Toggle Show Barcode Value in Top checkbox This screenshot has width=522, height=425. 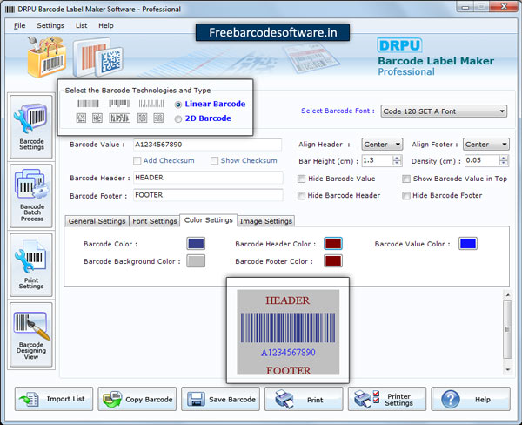point(406,179)
